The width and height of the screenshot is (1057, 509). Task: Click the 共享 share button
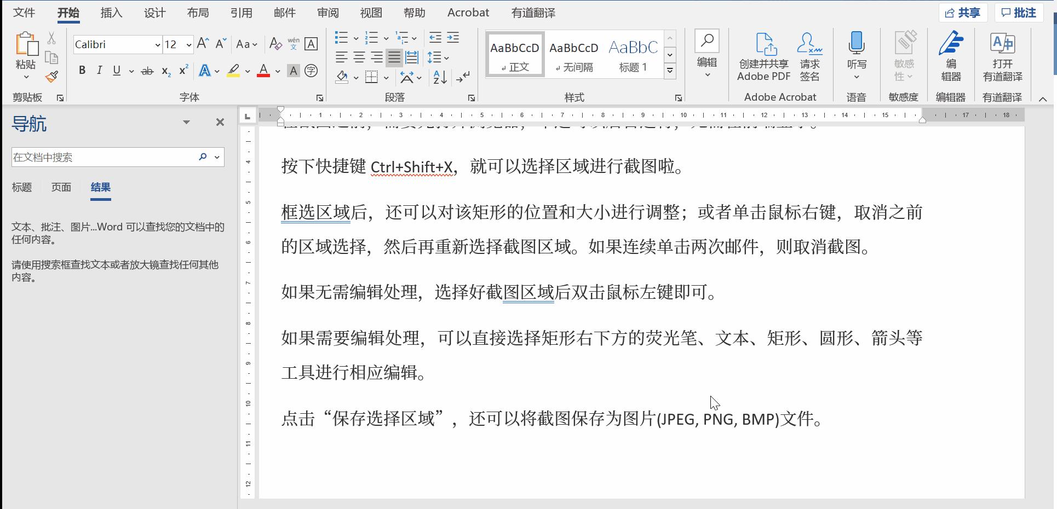coord(963,12)
